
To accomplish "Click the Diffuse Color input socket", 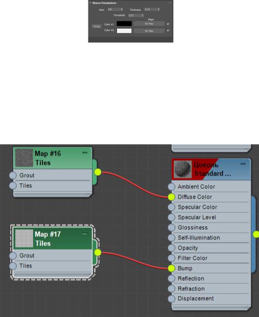I will click(171, 197).
